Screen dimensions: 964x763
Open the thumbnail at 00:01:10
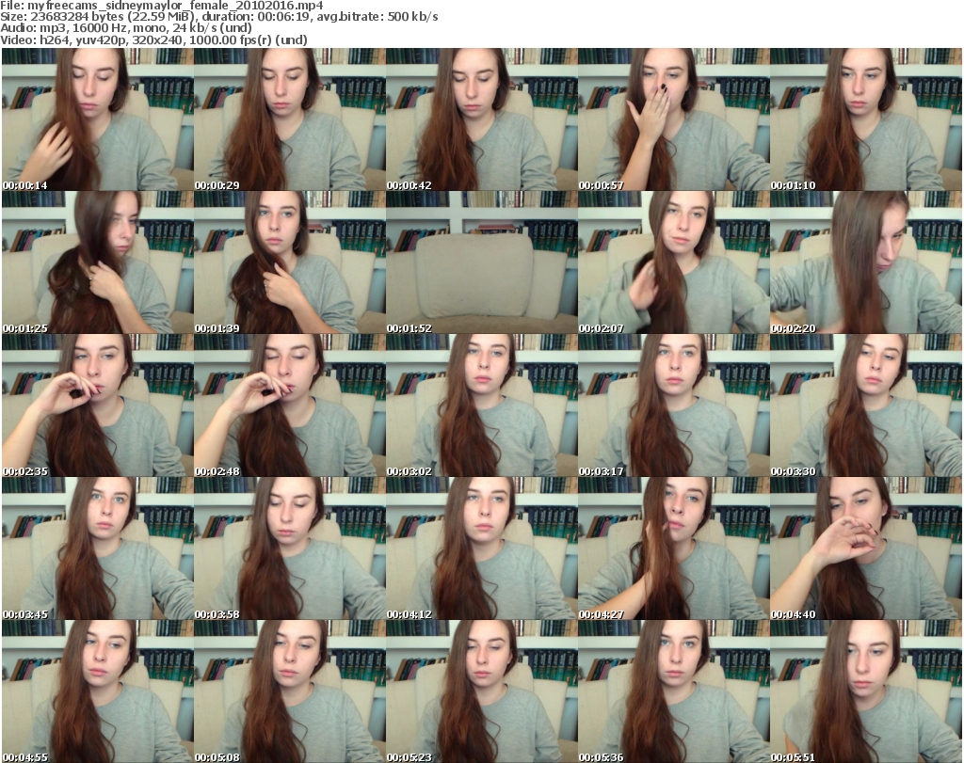866,119
